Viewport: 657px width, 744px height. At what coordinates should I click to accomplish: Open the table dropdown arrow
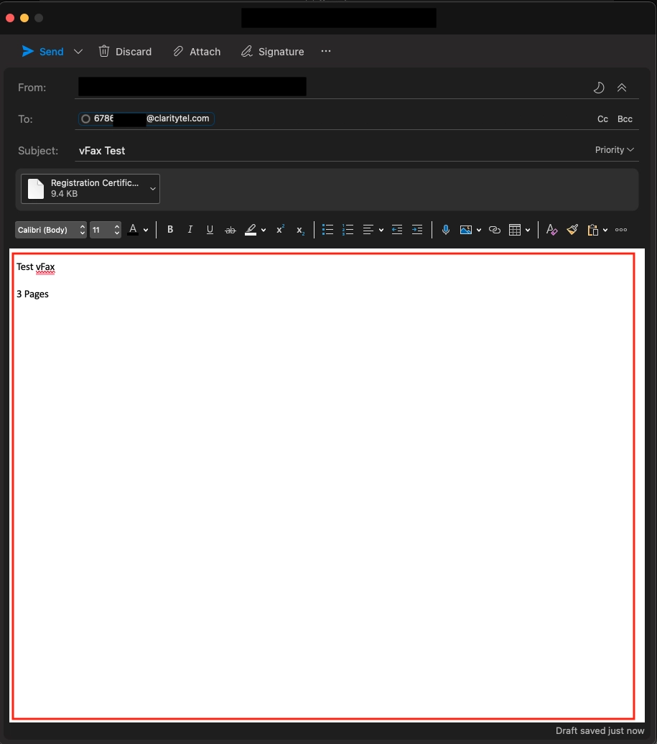[x=528, y=230]
